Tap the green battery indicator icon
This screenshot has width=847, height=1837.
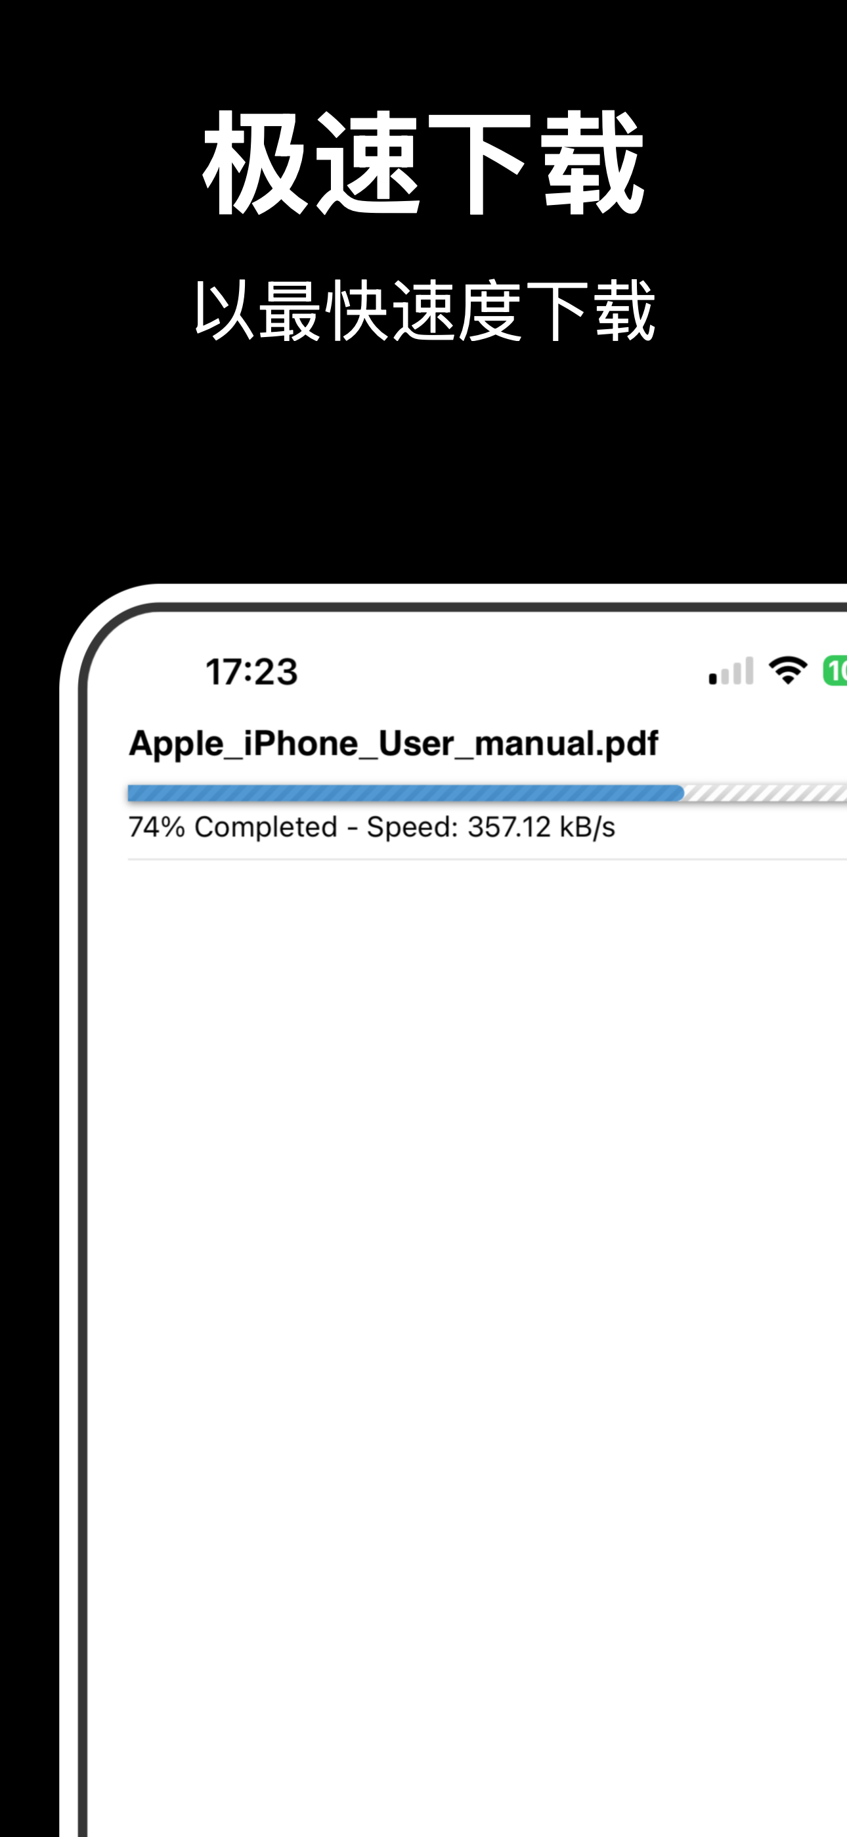click(835, 670)
